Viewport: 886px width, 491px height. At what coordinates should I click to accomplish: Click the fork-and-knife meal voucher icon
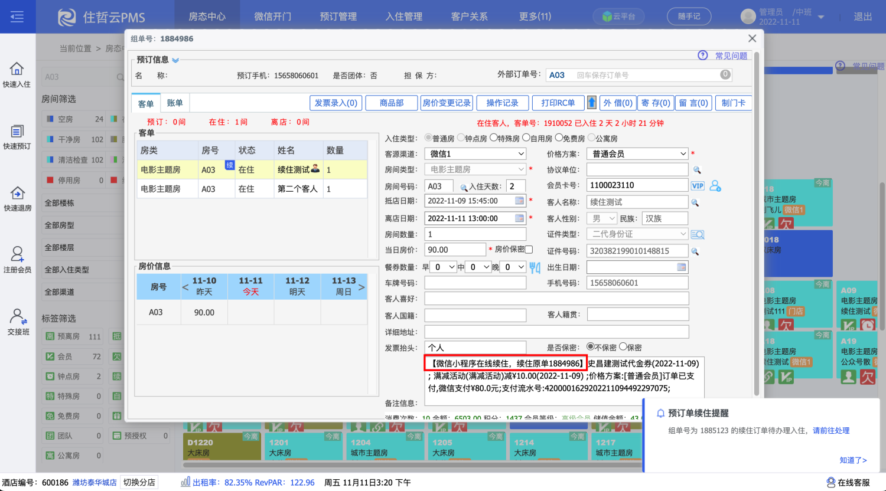tap(535, 267)
